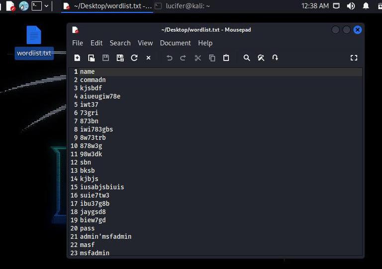The width and height of the screenshot is (382, 269).
Task: Click 'bksb' on line 13
Action: [x=88, y=171]
